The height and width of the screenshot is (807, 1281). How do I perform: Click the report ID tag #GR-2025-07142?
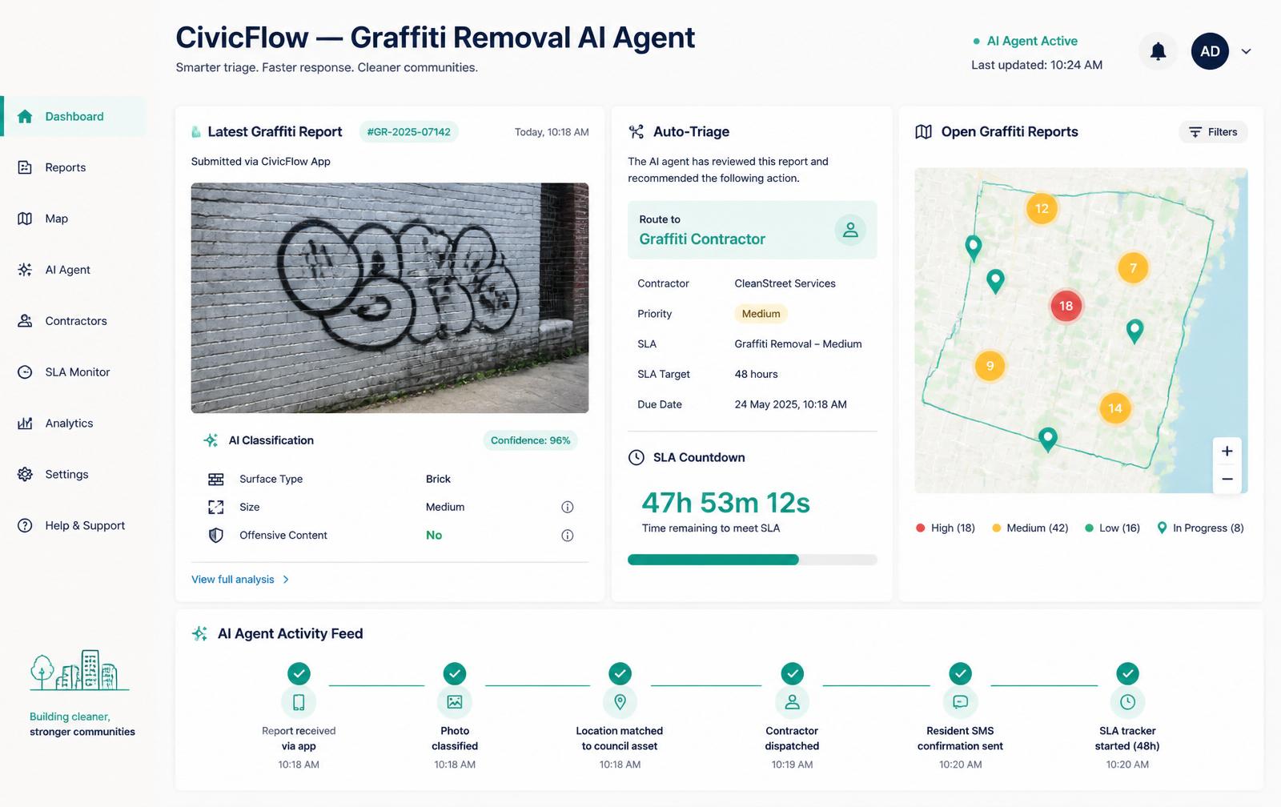(408, 132)
